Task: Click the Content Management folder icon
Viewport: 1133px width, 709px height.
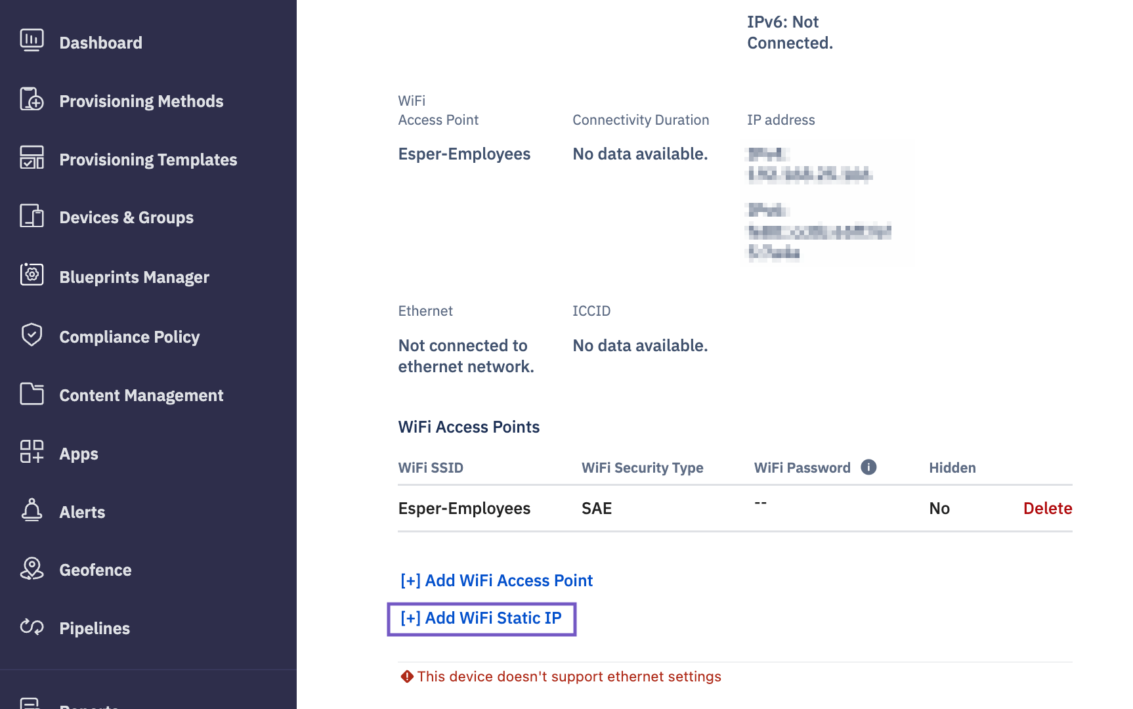Action: [x=32, y=394]
